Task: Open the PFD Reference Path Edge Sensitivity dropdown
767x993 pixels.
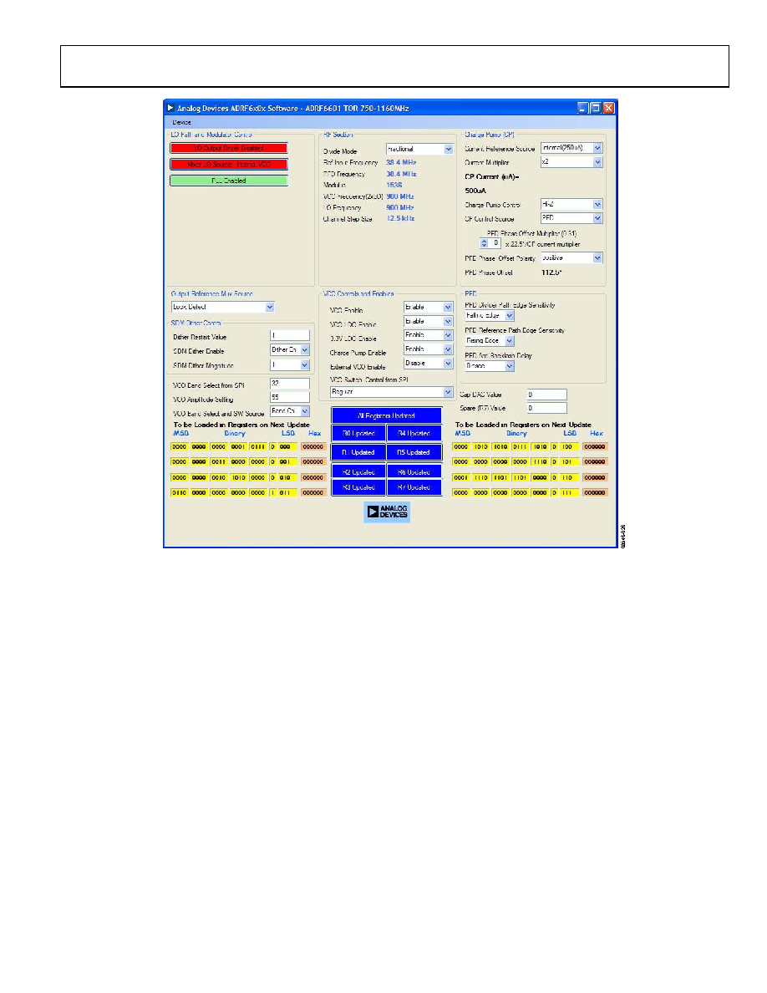Action: tap(489, 341)
